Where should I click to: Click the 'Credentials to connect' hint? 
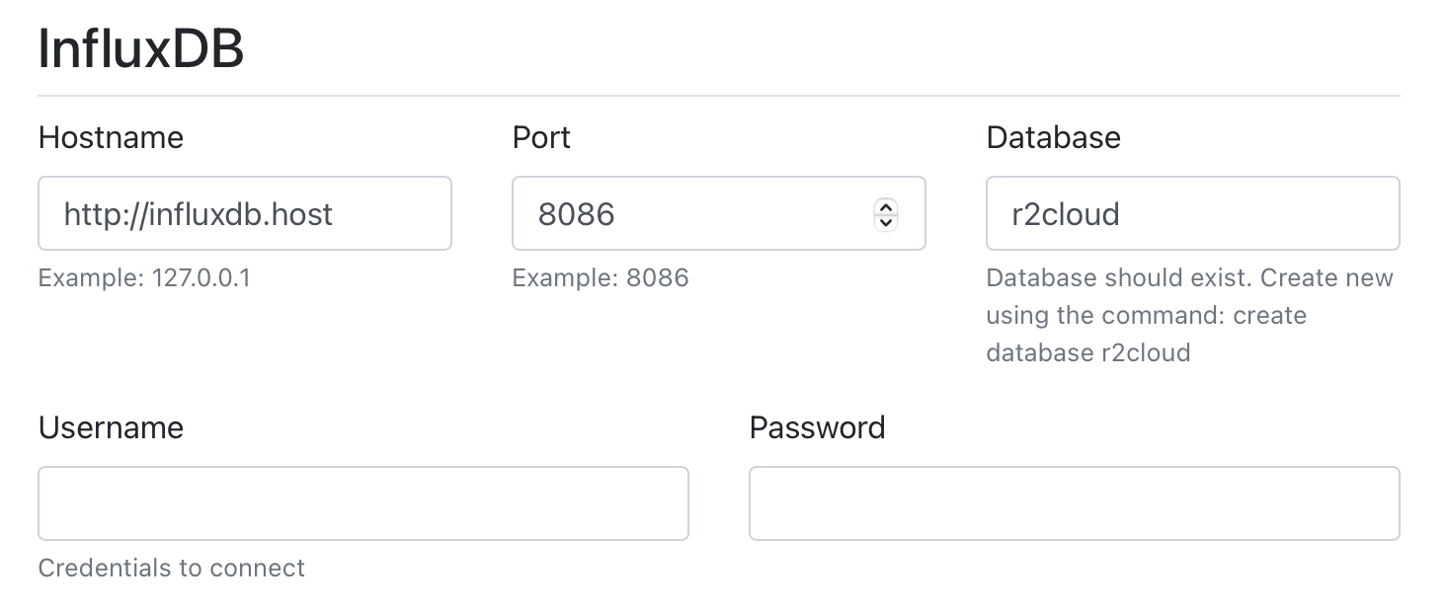(x=171, y=568)
